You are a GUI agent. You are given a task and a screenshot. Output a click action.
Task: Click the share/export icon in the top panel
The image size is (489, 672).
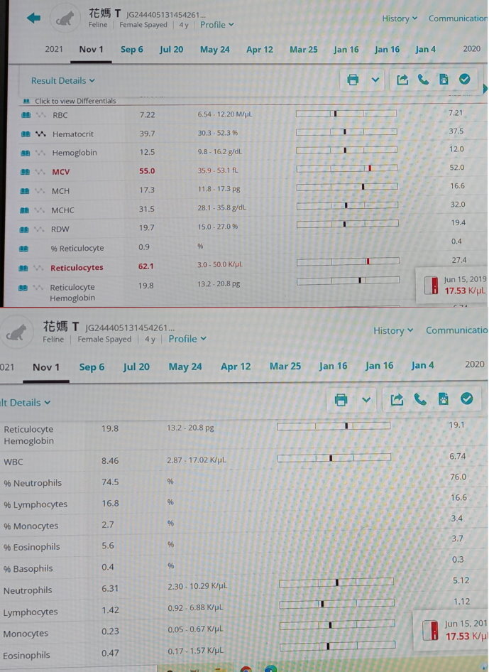click(x=402, y=80)
